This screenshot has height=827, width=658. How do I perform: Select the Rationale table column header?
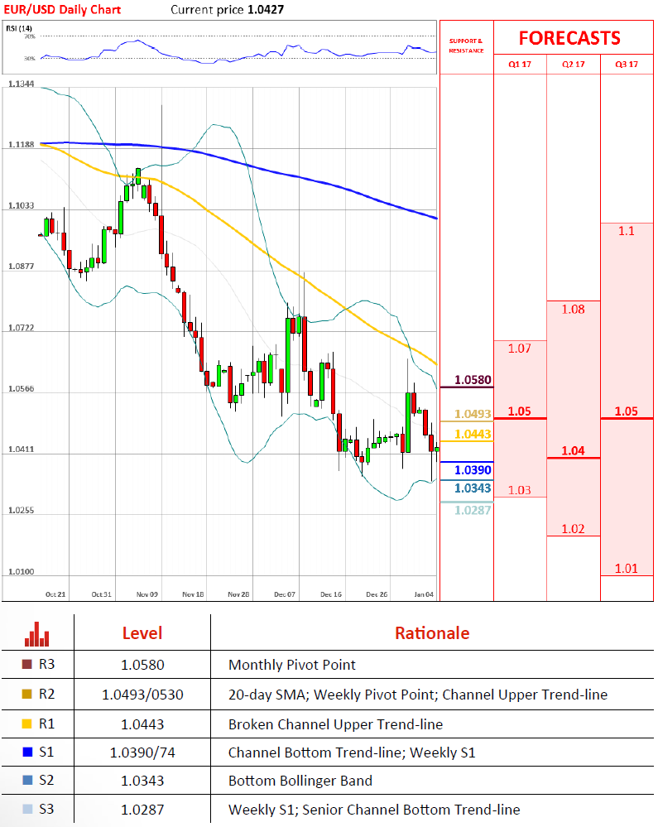click(x=432, y=633)
